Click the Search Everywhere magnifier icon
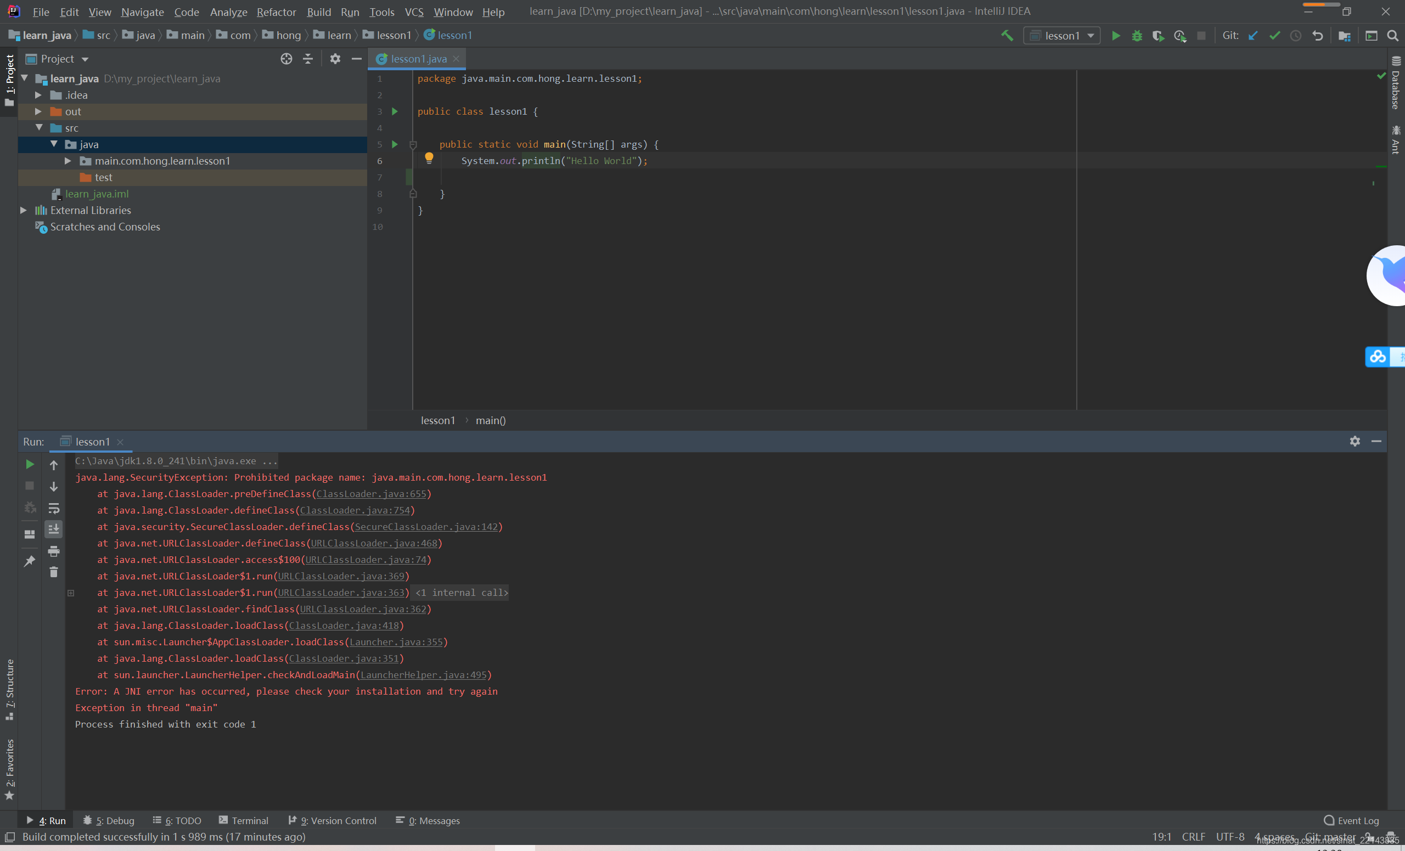 pos(1392,35)
